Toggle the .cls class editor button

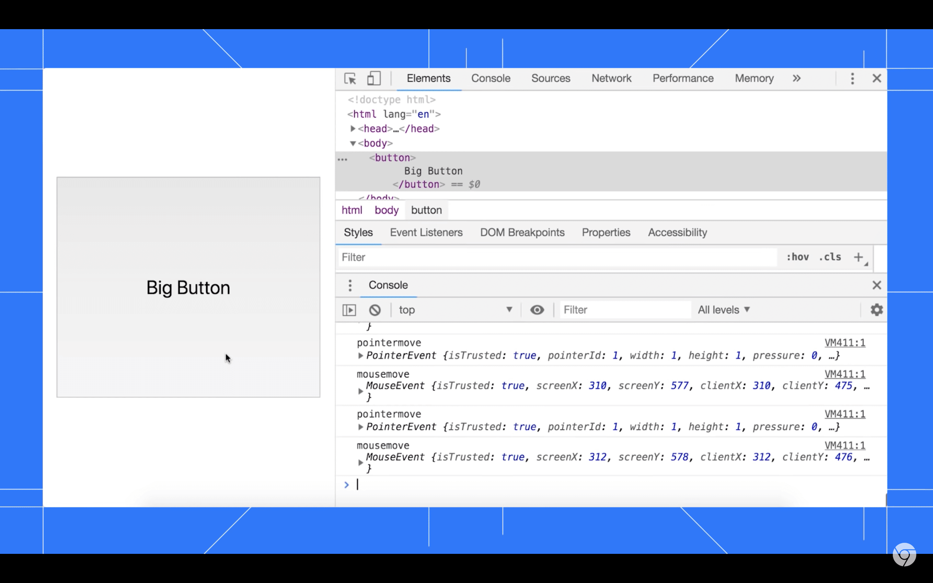click(x=831, y=257)
